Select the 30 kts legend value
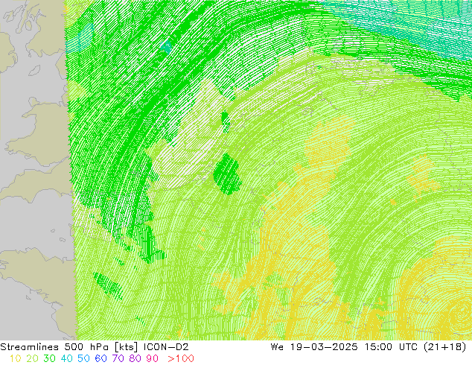This screenshot has height=365, width=472. 49,359
